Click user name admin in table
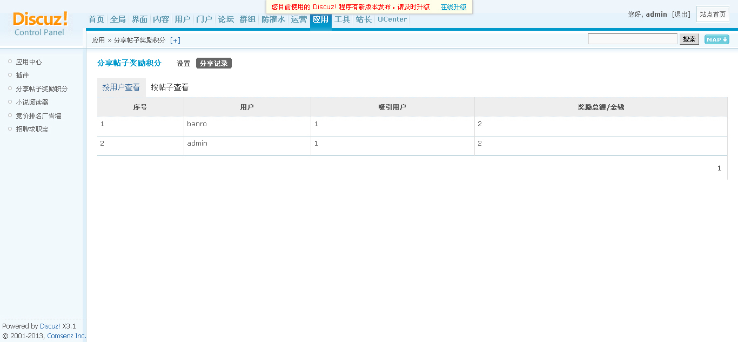 pos(197,143)
